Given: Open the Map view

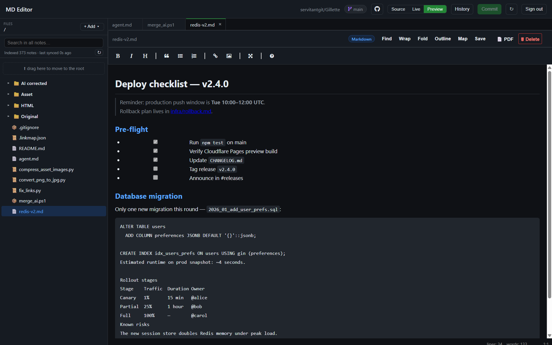Looking at the screenshot, I should click(463, 39).
